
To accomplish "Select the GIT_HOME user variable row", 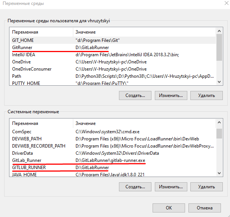I will tap(114, 40).
